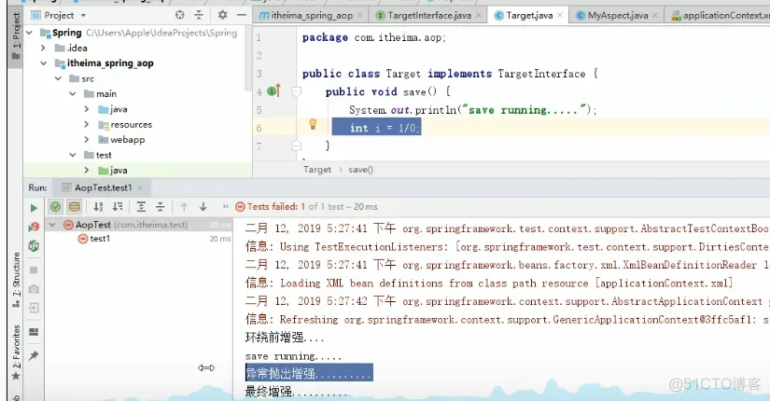Open Project panel settings gear

tap(222, 15)
